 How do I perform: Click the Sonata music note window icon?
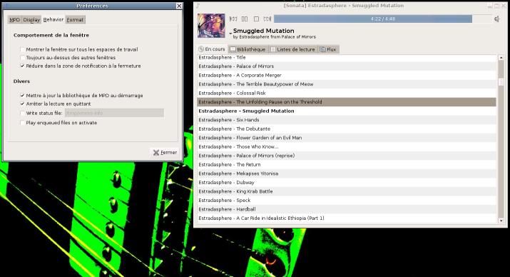198,6
